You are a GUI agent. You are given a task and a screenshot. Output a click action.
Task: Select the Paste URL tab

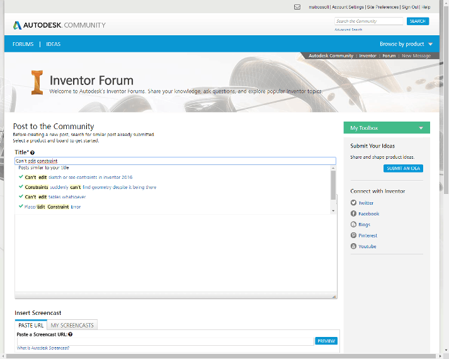31,326
